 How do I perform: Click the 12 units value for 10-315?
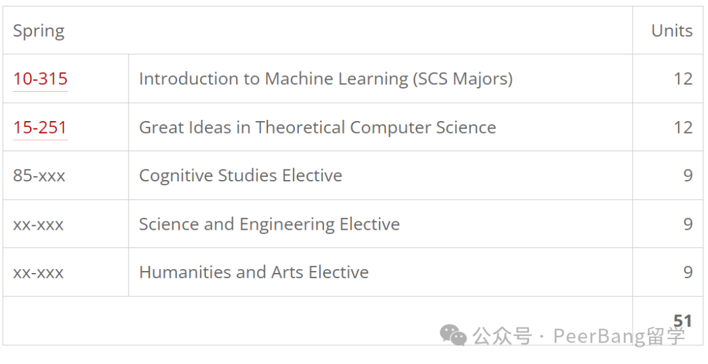click(683, 79)
